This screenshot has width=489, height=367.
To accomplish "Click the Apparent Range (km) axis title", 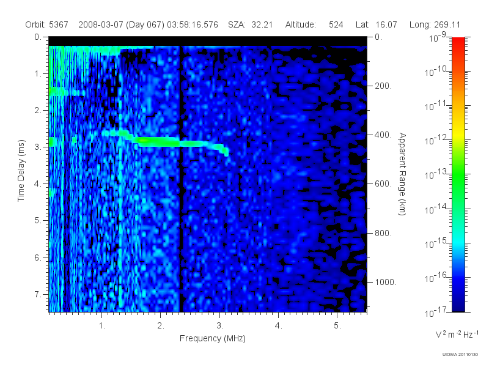I will coord(402,174).
